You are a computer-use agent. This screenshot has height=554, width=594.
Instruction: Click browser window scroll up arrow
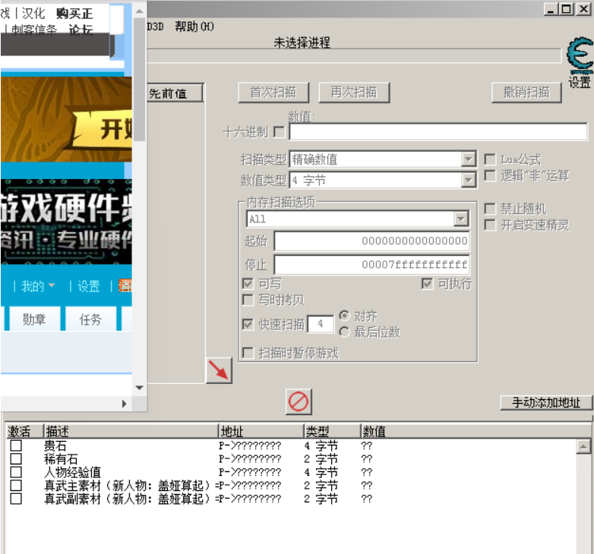point(140,11)
